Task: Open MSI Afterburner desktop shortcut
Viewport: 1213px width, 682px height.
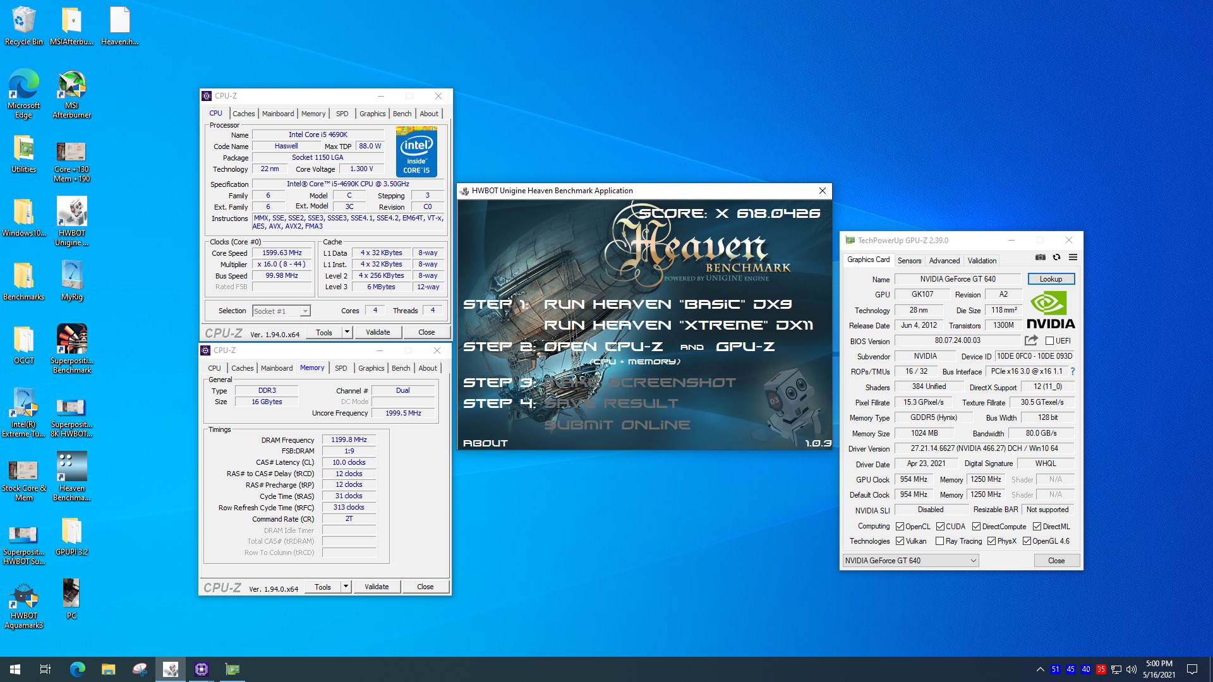Action: [x=71, y=94]
